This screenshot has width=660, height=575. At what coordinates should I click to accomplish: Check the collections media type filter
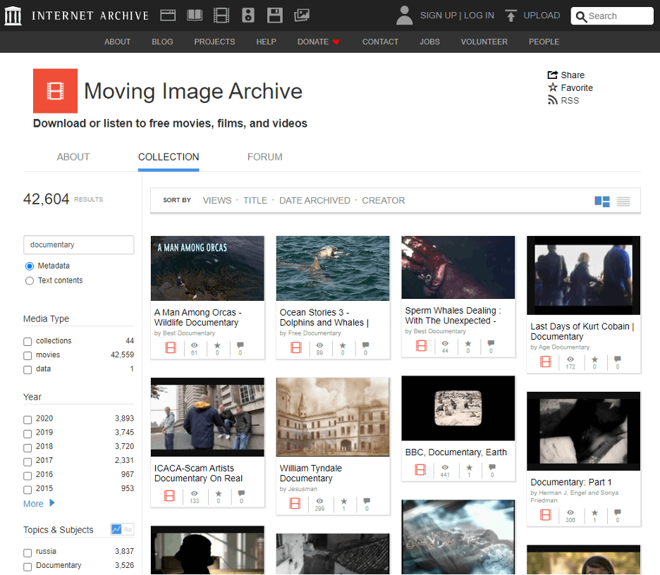(28, 342)
